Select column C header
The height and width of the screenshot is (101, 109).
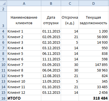70,3
